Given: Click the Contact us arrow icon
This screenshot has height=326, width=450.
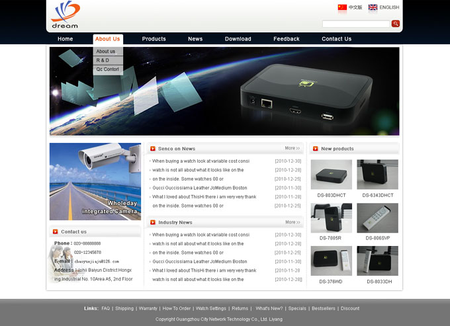Looking at the screenshot, I should [x=55, y=231].
